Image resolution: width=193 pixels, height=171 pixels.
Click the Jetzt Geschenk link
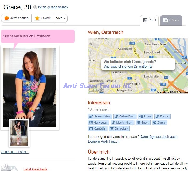[x=36, y=169]
